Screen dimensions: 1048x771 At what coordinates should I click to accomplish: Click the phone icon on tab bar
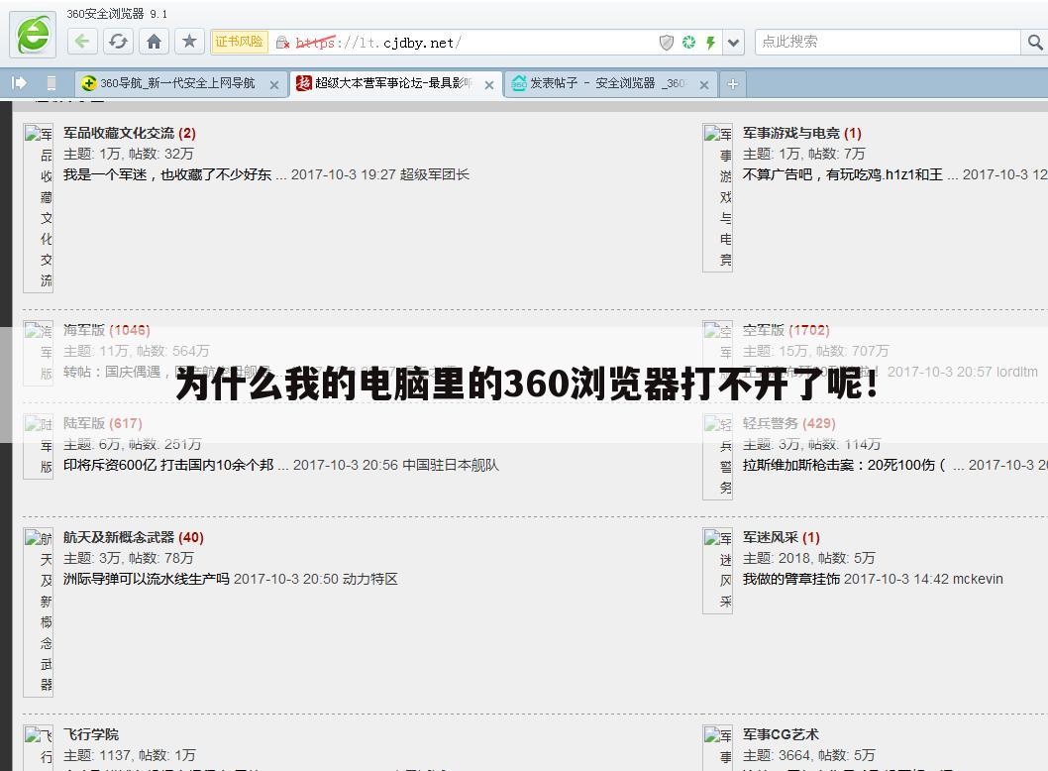tap(51, 83)
